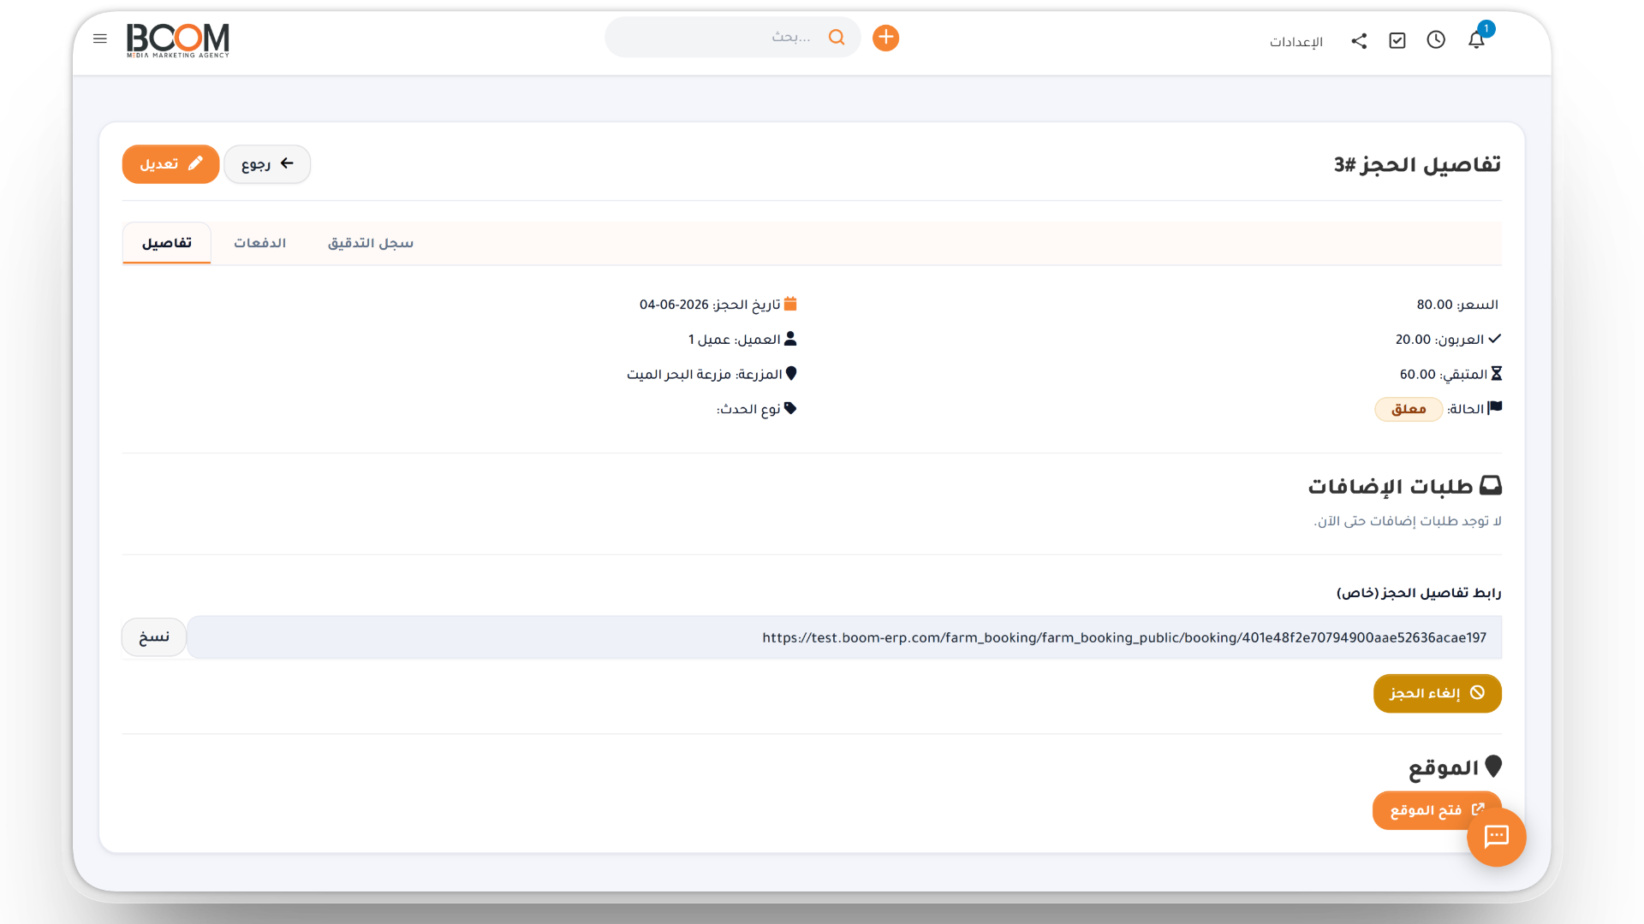Click the إلغاء الحجز cancel booking button
The width and height of the screenshot is (1644, 924).
tap(1438, 693)
